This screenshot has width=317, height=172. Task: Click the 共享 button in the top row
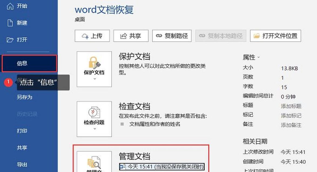coord(131,36)
